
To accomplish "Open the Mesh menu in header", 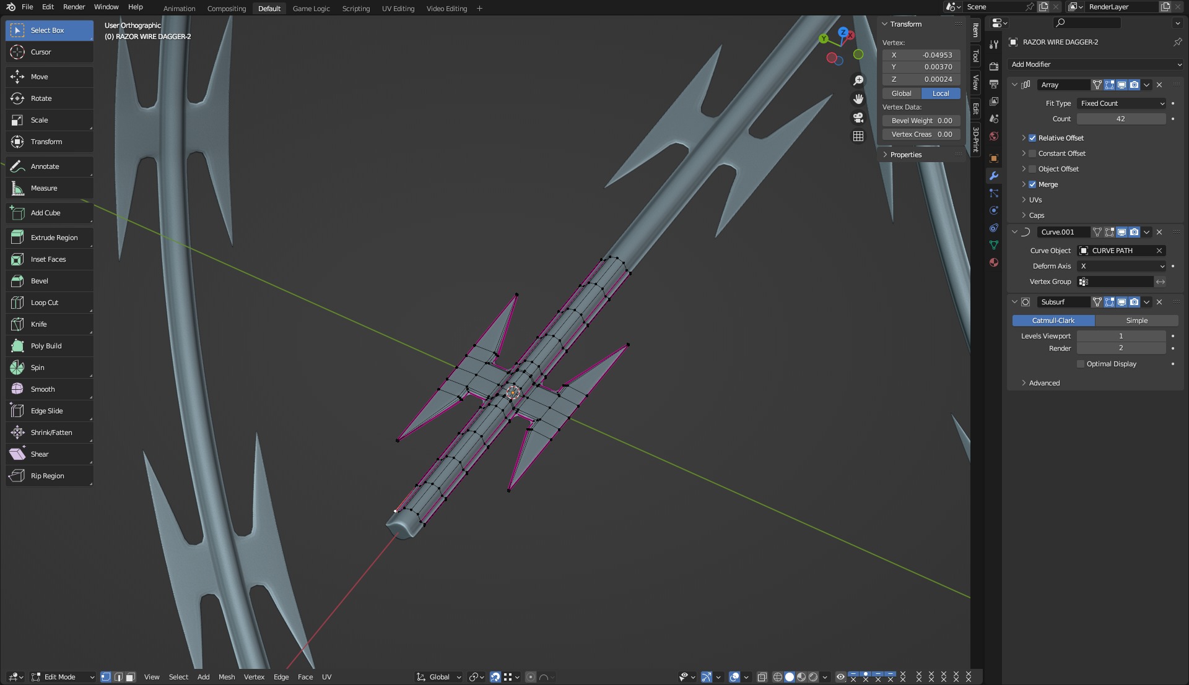I will point(227,677).
